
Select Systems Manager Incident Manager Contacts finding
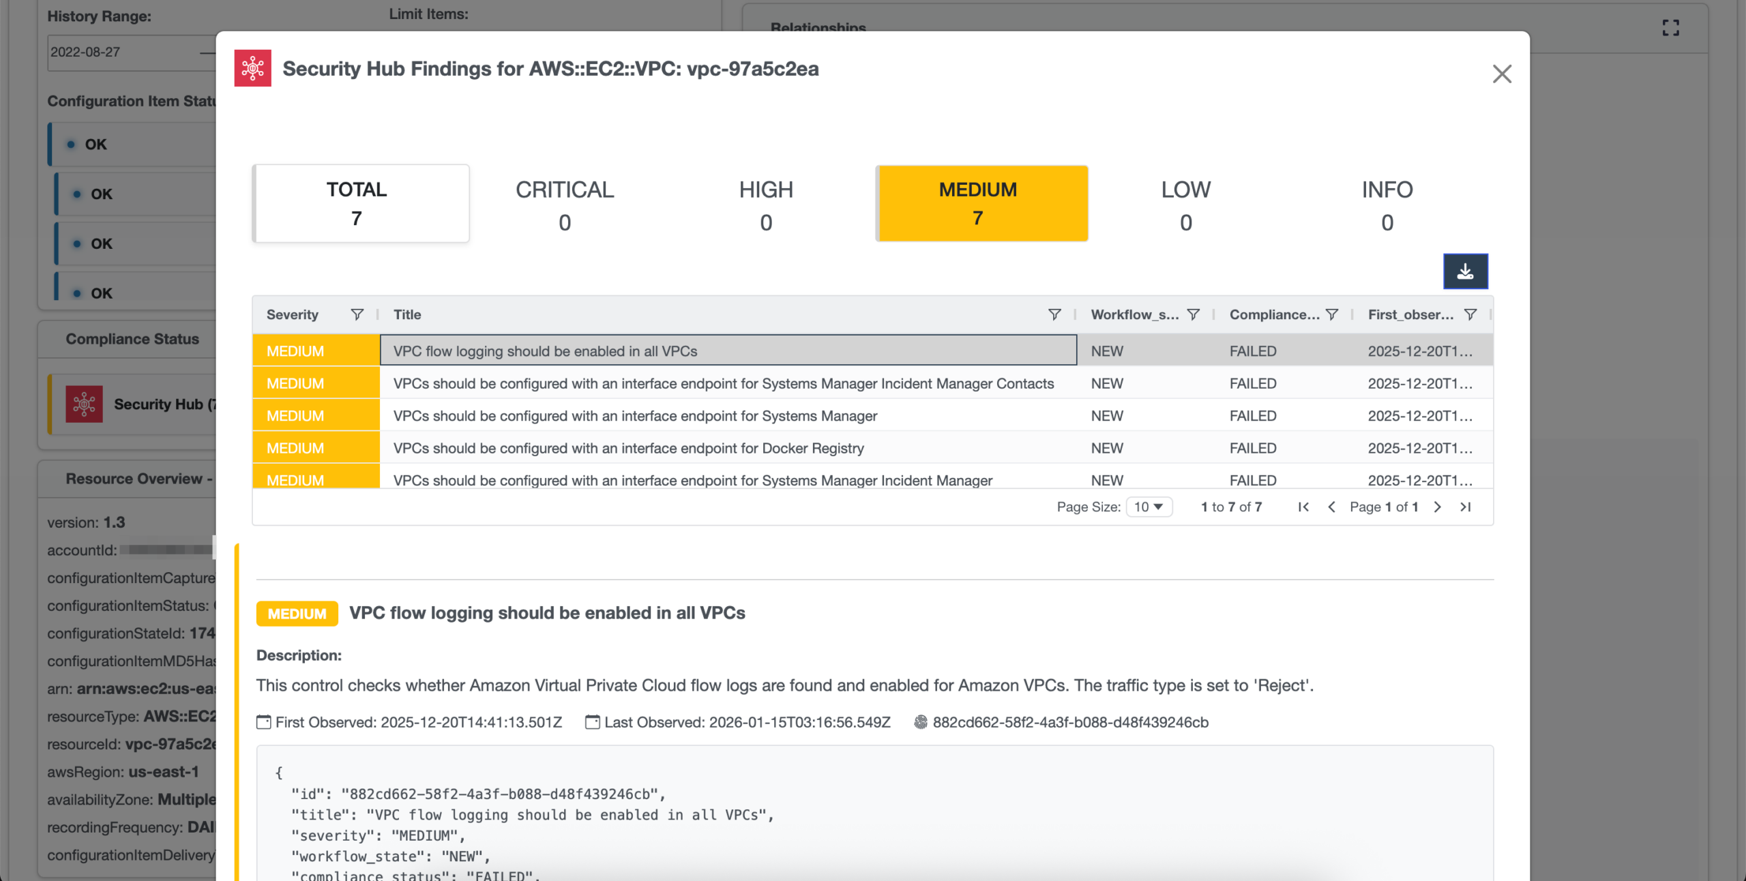tap(723, 383)
